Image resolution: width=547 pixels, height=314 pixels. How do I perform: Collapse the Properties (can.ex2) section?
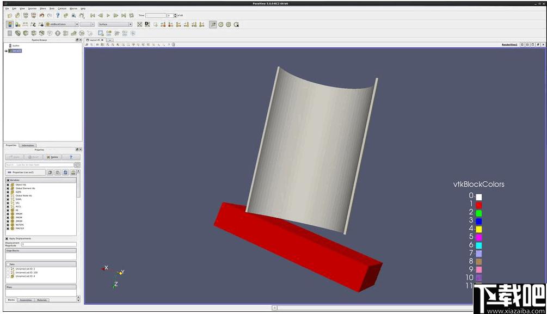point(25,173)
